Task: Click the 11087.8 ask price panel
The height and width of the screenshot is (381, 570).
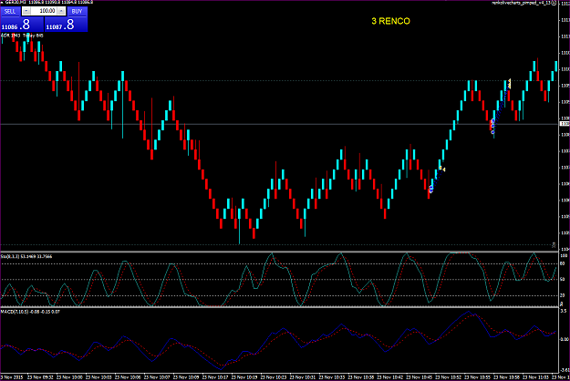Action: click(x=66, y=25)
